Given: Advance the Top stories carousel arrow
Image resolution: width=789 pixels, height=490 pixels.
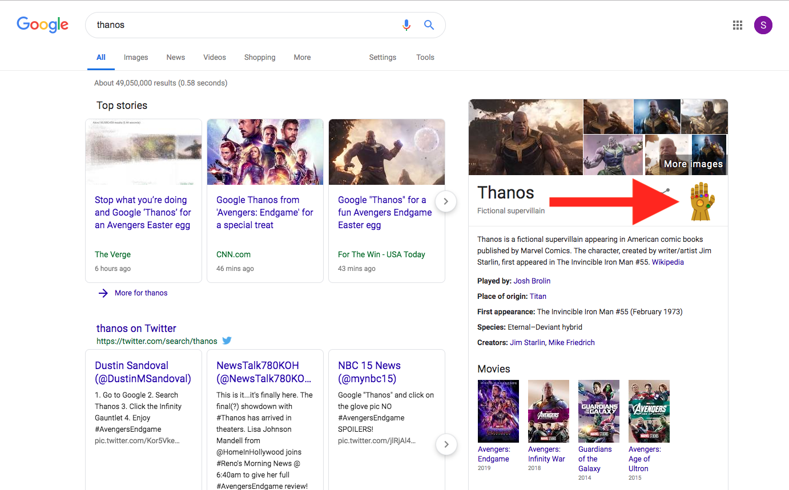Looking at the screenshot, I should 446,201.
